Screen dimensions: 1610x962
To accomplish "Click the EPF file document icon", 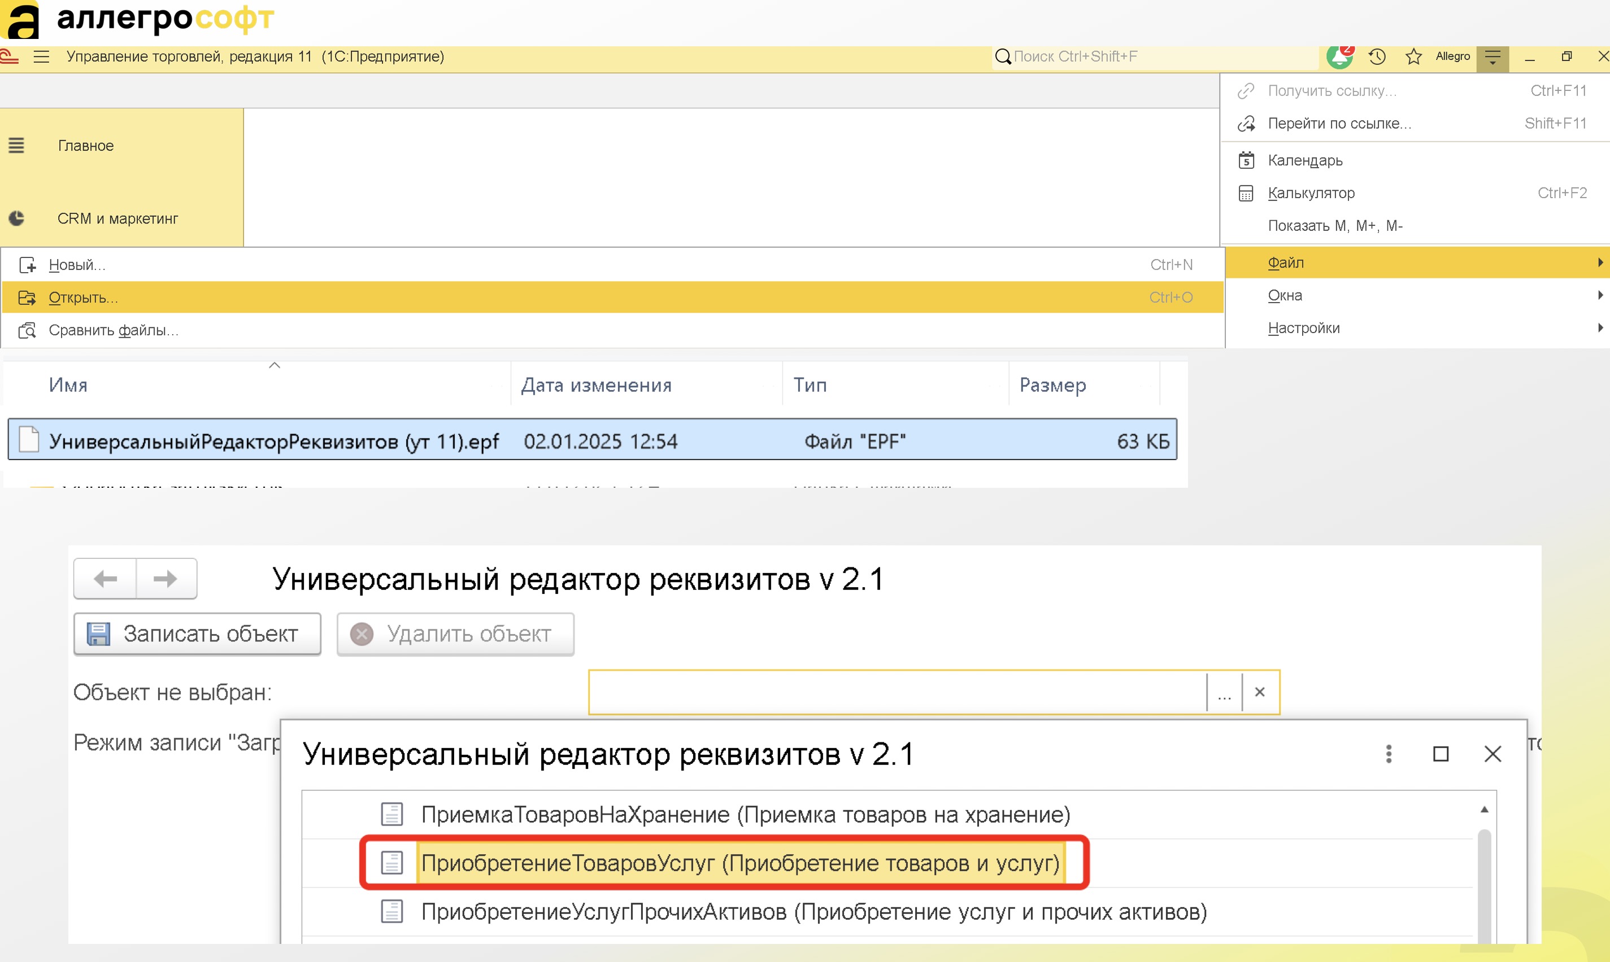I will [29, 440].
